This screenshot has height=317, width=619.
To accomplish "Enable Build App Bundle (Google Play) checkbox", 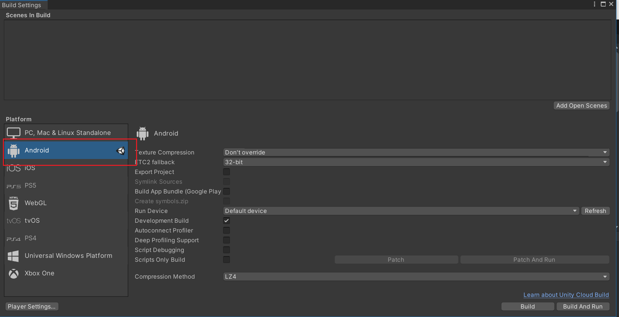I will [226, 191].
